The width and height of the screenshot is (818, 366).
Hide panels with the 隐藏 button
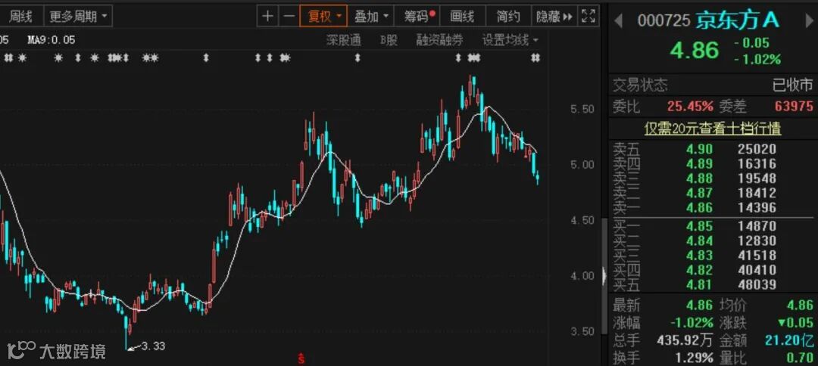coord(554,16)
